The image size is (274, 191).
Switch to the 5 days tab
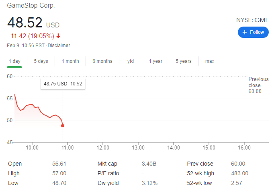click(x=41, y=61)
